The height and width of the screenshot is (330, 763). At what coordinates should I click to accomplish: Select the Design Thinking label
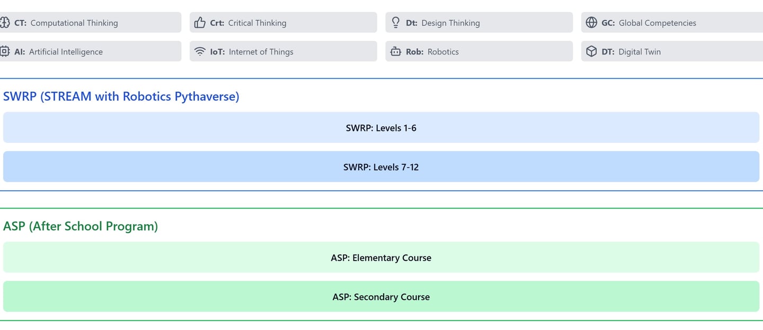click(450, 23)
